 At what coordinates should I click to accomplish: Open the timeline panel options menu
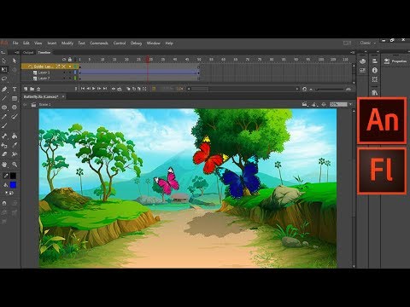[x=353, y=52]
